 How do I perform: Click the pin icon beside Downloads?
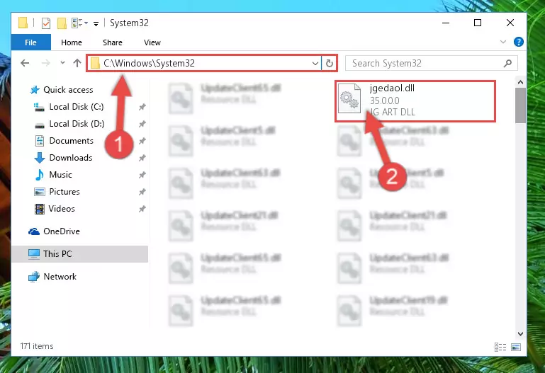(x=142, y=158)
